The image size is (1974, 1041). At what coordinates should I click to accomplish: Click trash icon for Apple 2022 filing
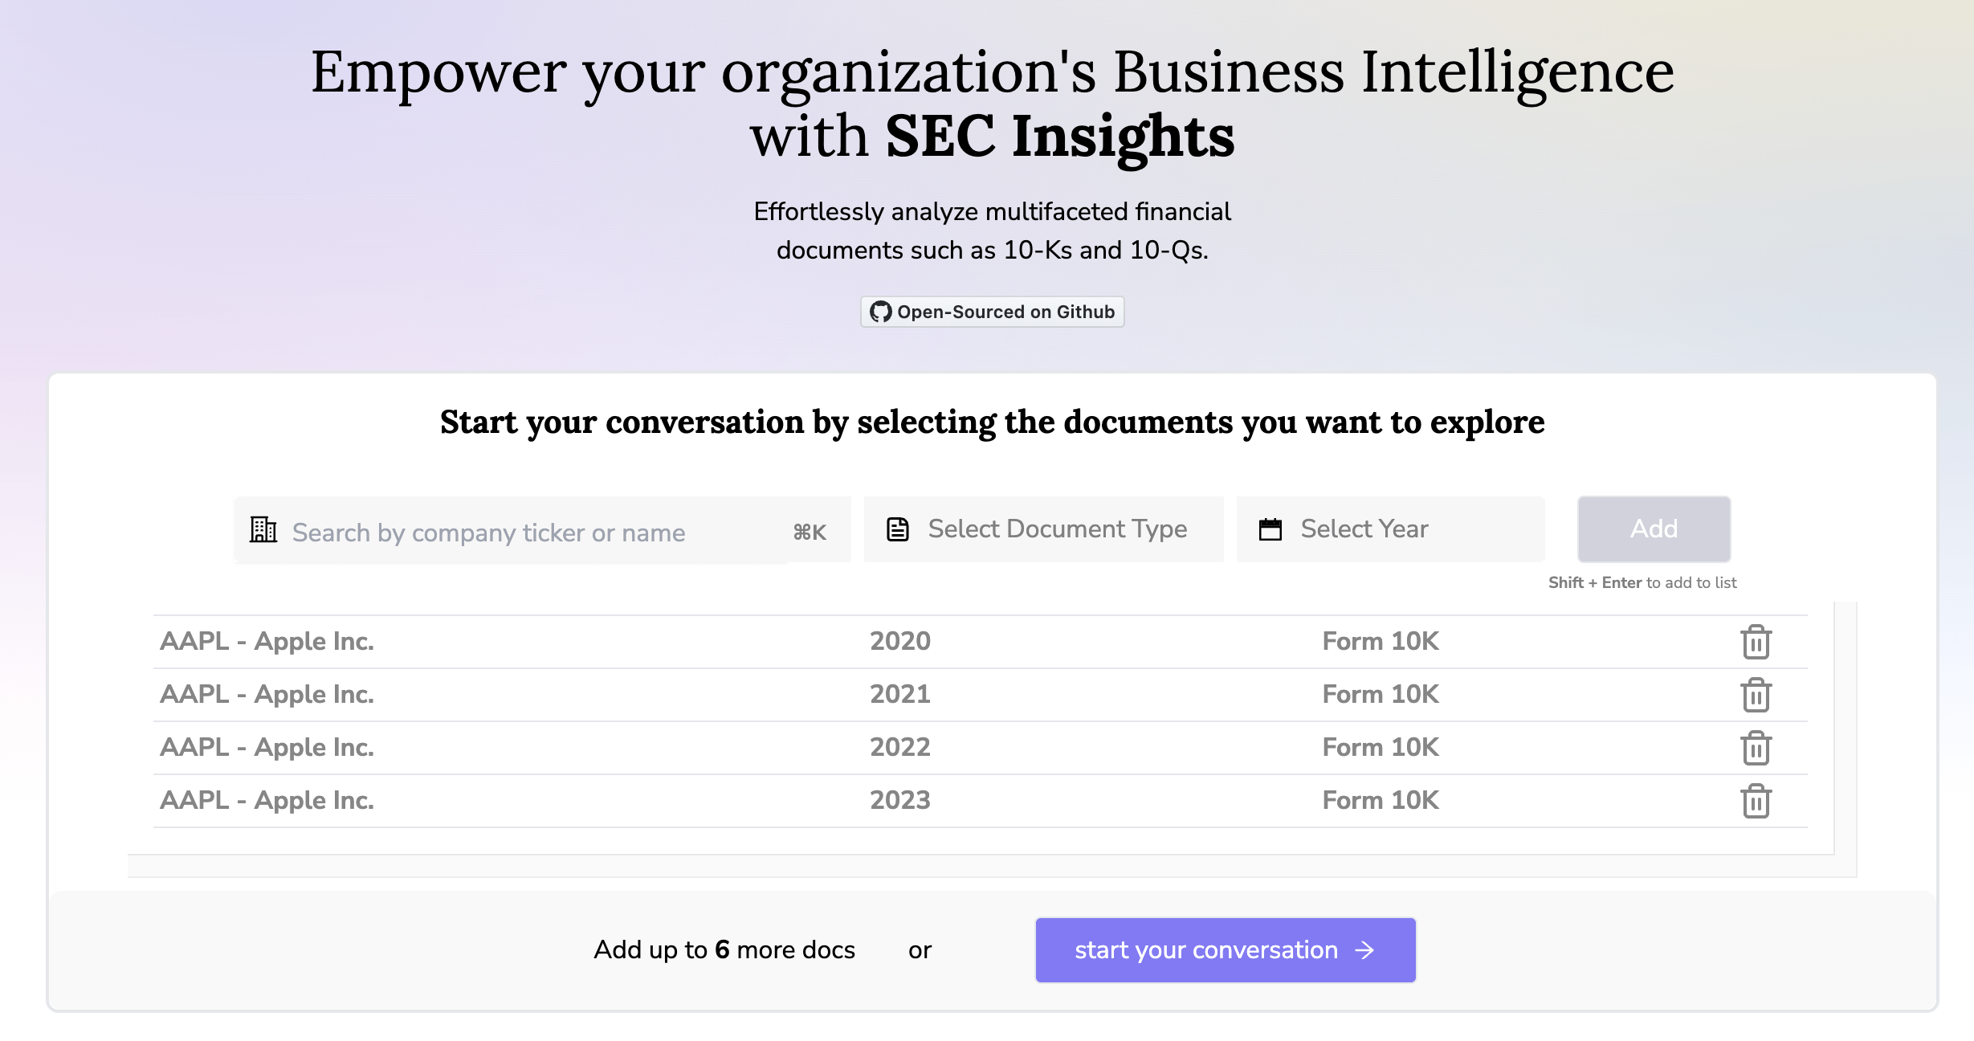coord(1756,748)
